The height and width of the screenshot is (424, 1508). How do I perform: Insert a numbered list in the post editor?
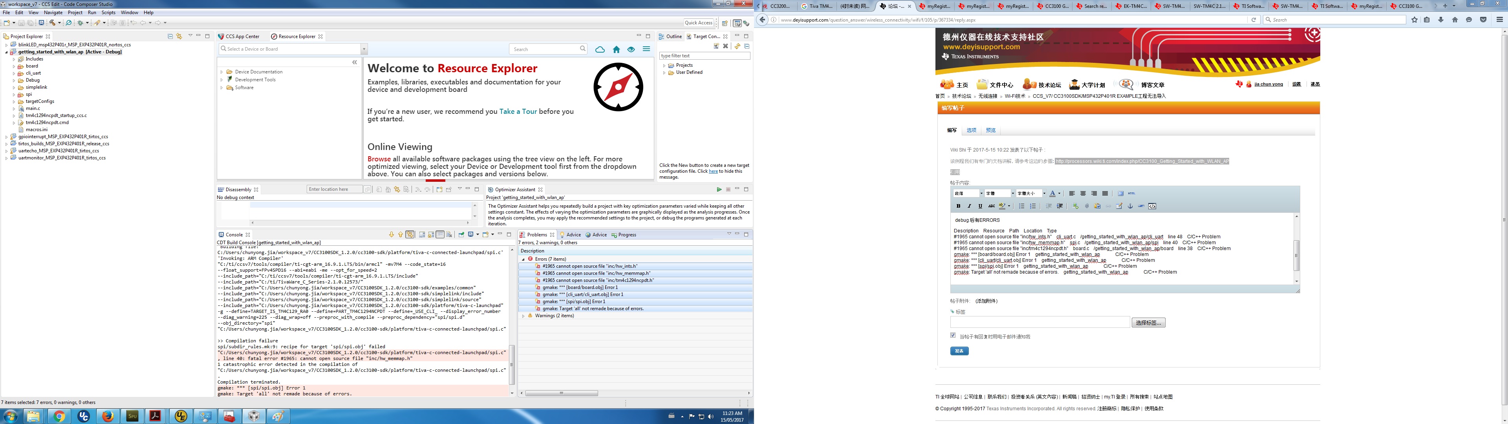click(x=1033, y=206)
